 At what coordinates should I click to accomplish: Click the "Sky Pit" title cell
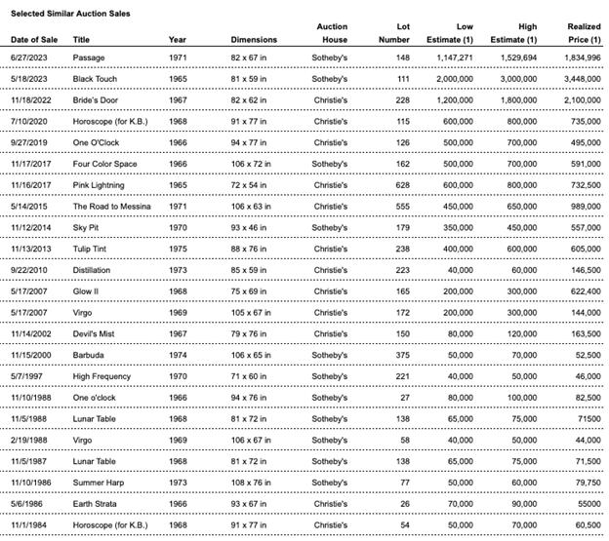click(x=89, y=225)
